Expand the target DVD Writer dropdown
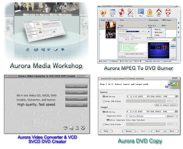The image size is (183, 149). 176,112
